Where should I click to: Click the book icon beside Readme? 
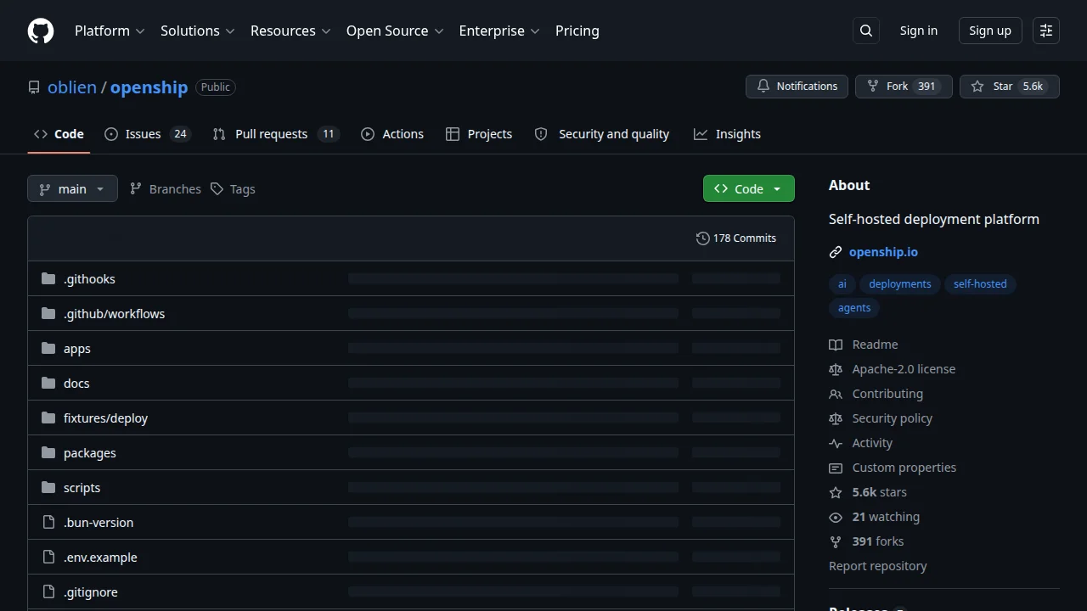[836, 345]
